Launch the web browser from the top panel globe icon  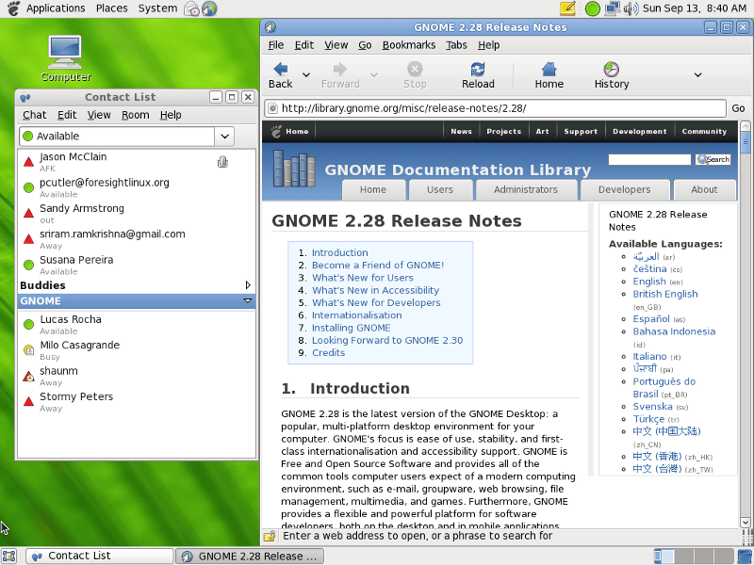click(209, 8)
